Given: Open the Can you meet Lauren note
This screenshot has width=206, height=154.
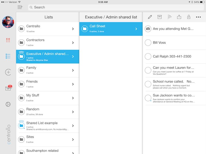Looking at the screenshot, I should (174, 70).
